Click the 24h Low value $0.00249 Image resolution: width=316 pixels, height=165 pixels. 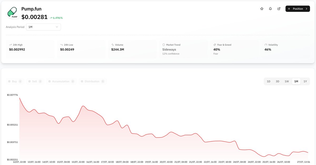click(x=67, y=49)
